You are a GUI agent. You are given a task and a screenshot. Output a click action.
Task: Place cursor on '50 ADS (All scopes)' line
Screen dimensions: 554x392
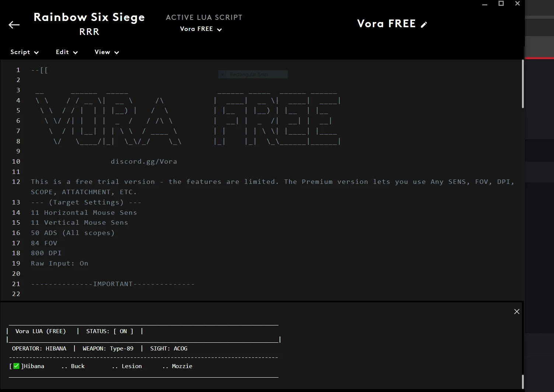(73, 233)
